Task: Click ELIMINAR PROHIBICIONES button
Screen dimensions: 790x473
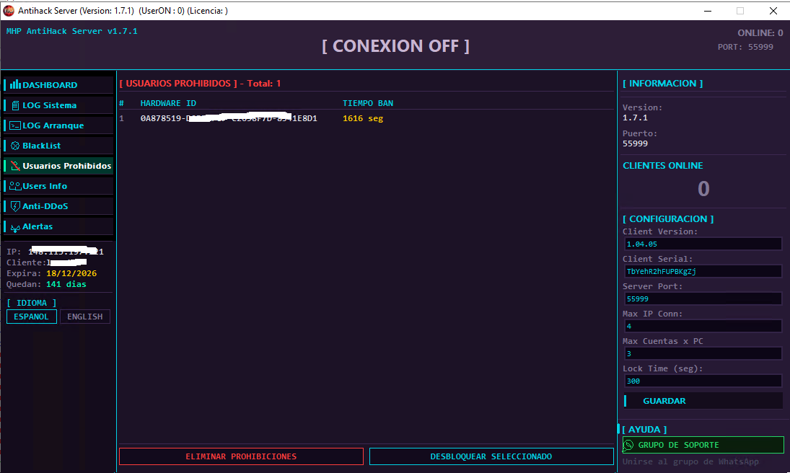Action: pos(241,456)
